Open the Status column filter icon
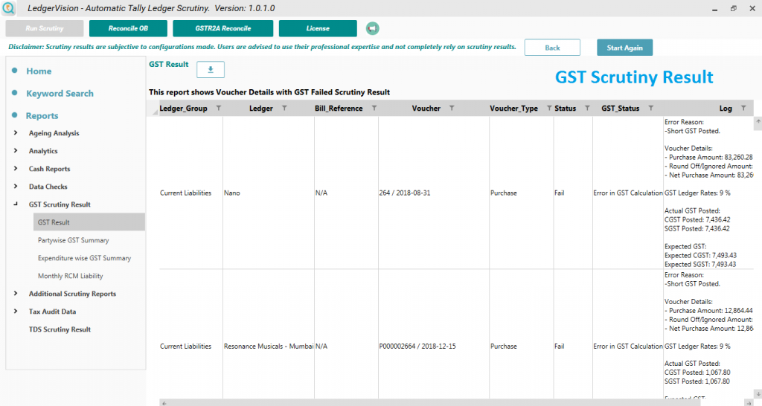The width and height of the screenshot is (762, 406). point(586,109)
